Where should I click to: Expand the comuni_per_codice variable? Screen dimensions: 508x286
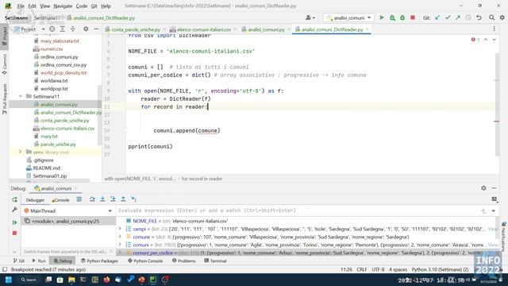[x=120, y=253]
